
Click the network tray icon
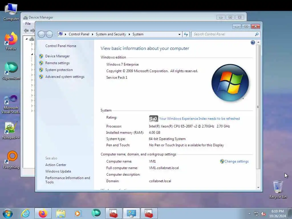point(256,214)
